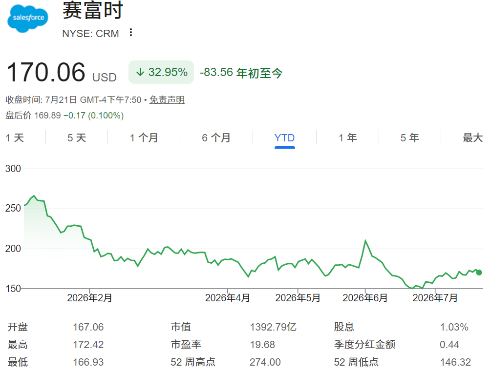Select the 1 天 time range tab
Screen dimensions: 491x371
15,137
